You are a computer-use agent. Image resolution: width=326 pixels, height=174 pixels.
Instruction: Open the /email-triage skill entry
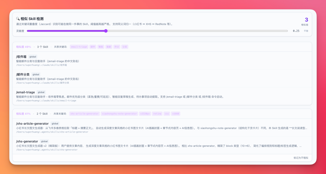(x=162, y=96)
